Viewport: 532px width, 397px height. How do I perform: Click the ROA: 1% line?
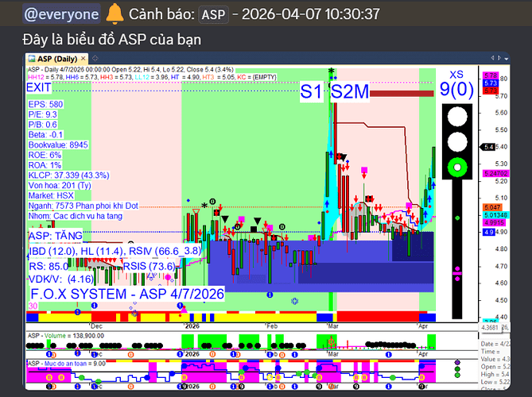pyautogui.click(x=45, y=165)
